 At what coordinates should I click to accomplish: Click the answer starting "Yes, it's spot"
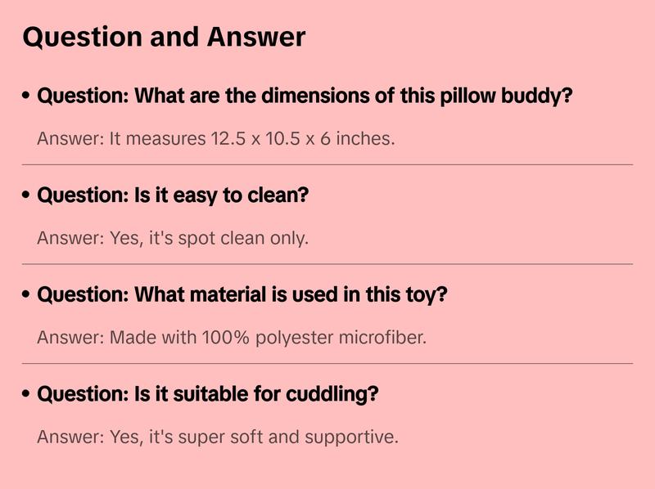[173, 238]
